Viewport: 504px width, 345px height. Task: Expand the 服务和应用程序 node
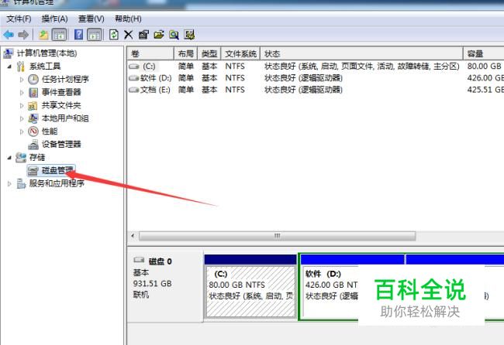coord(9,184)
